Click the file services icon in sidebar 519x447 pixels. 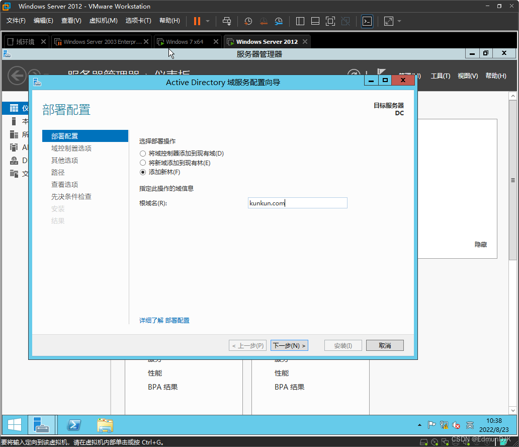click(14, 174)
